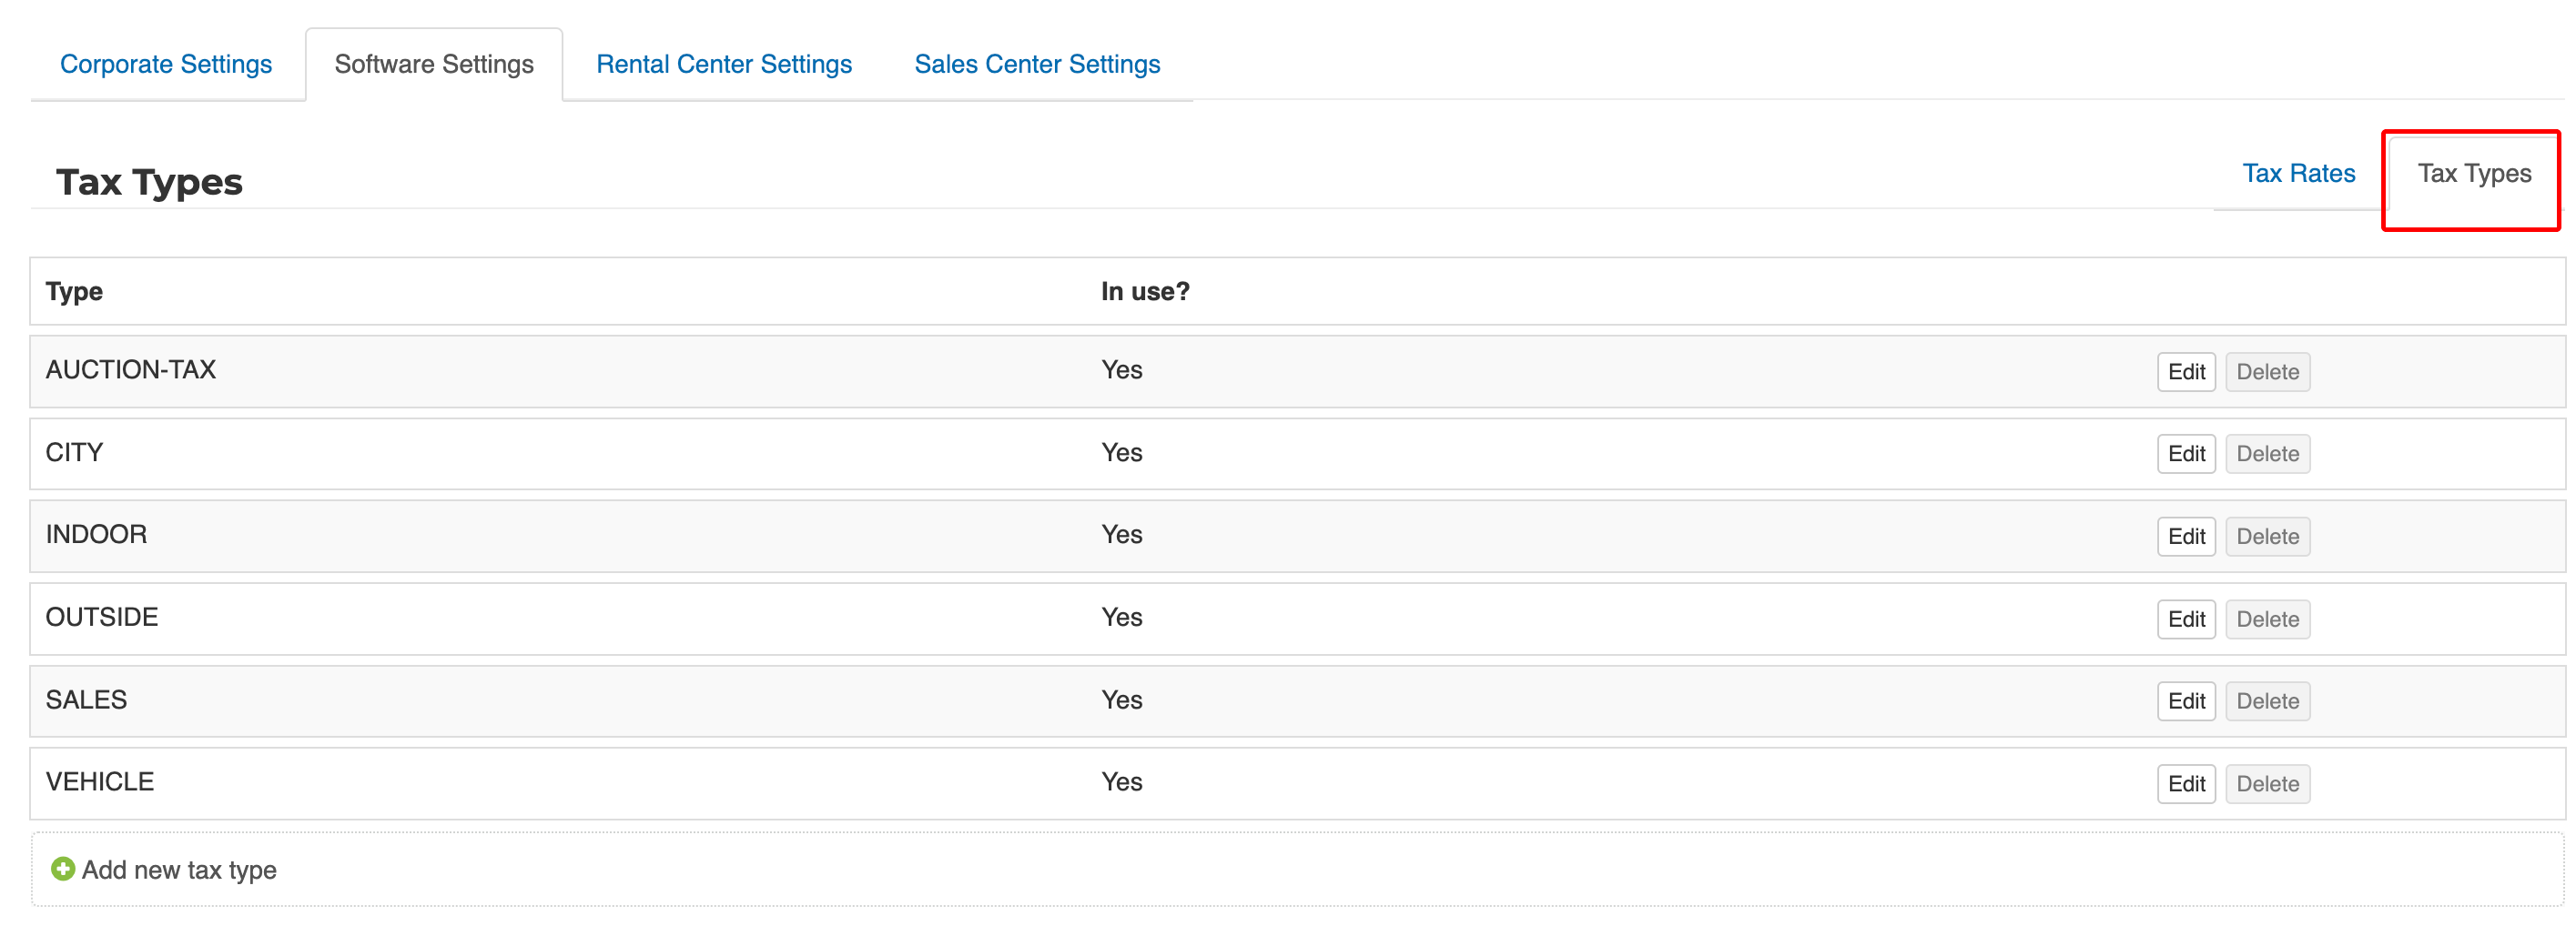Screen dimensions: 2576x926
Task: Click the green plus icon to add a tax type
Action: coord(63,869)
